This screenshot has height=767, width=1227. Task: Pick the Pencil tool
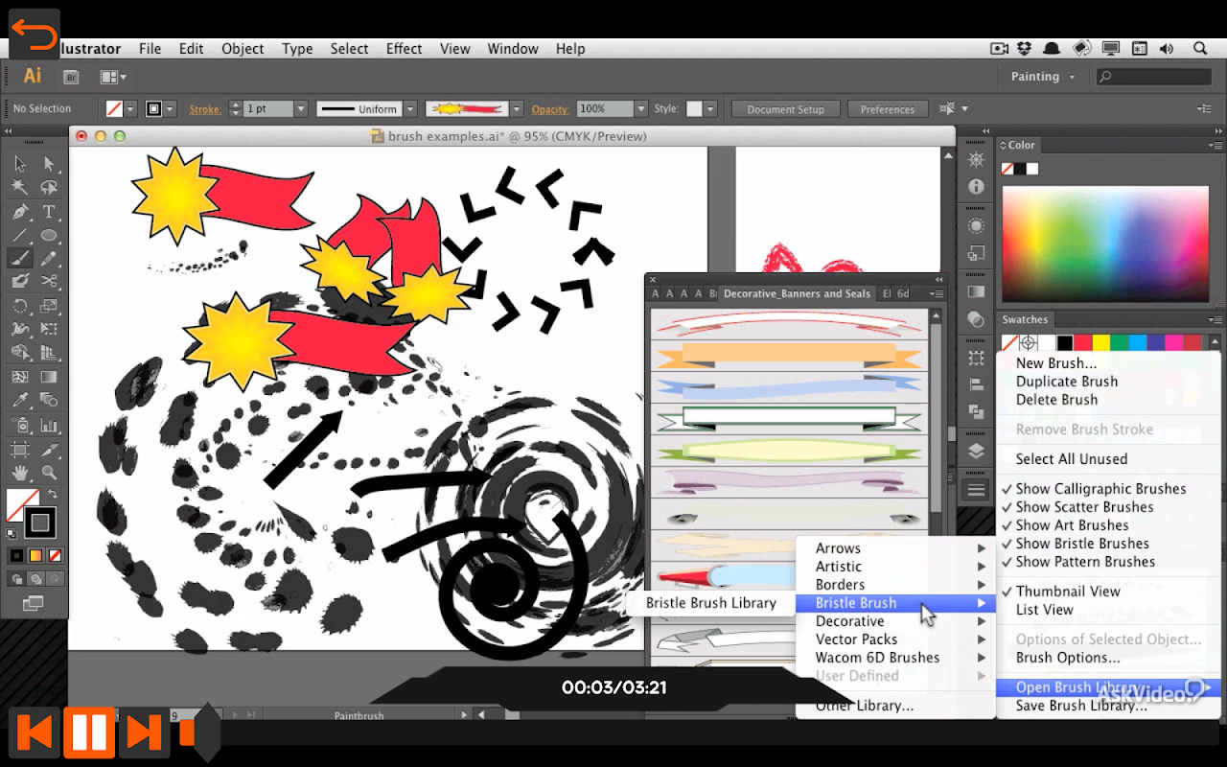[49, 258]
